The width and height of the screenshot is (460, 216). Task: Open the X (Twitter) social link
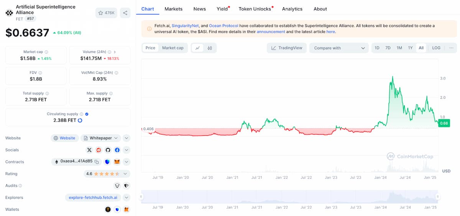click(89, 150)
